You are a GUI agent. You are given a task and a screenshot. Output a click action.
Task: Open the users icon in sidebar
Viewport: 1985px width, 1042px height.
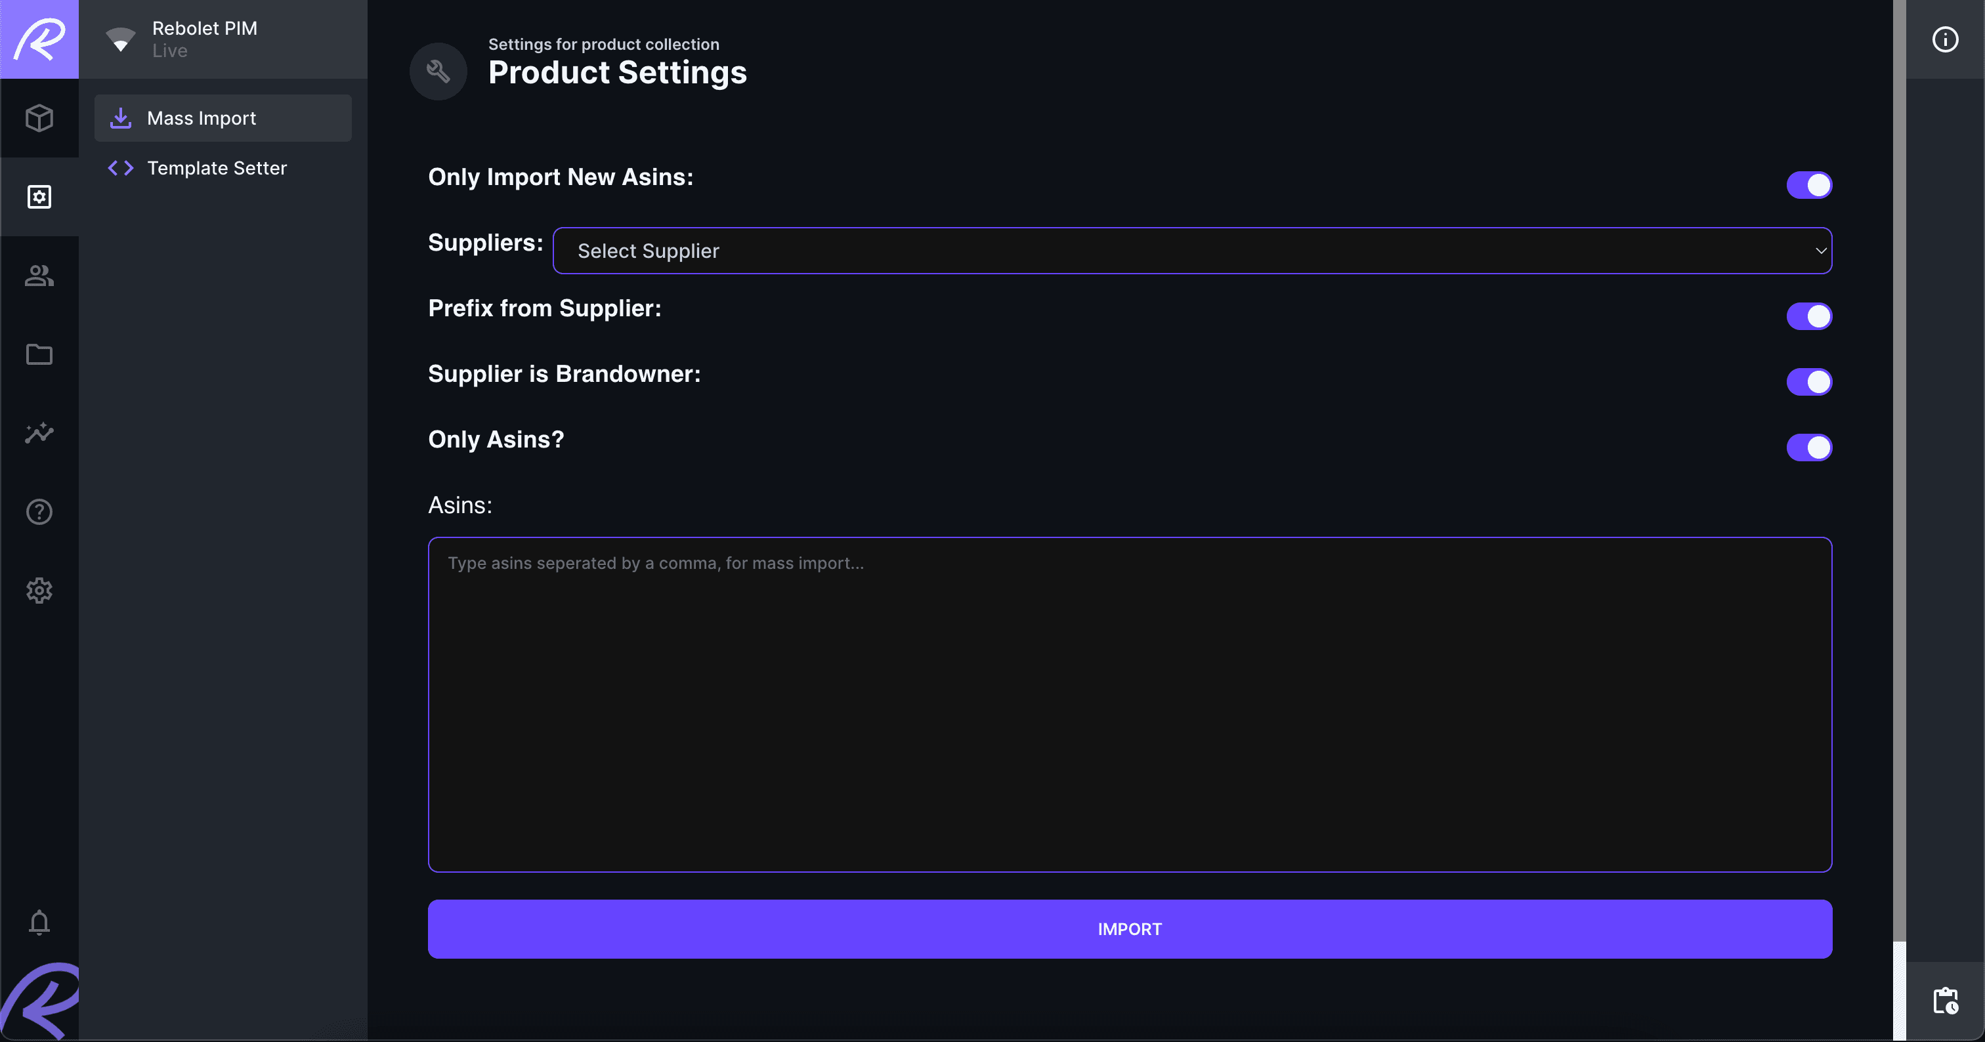(x=39, y=276)
